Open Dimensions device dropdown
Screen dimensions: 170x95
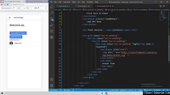(x=8, y=8)
